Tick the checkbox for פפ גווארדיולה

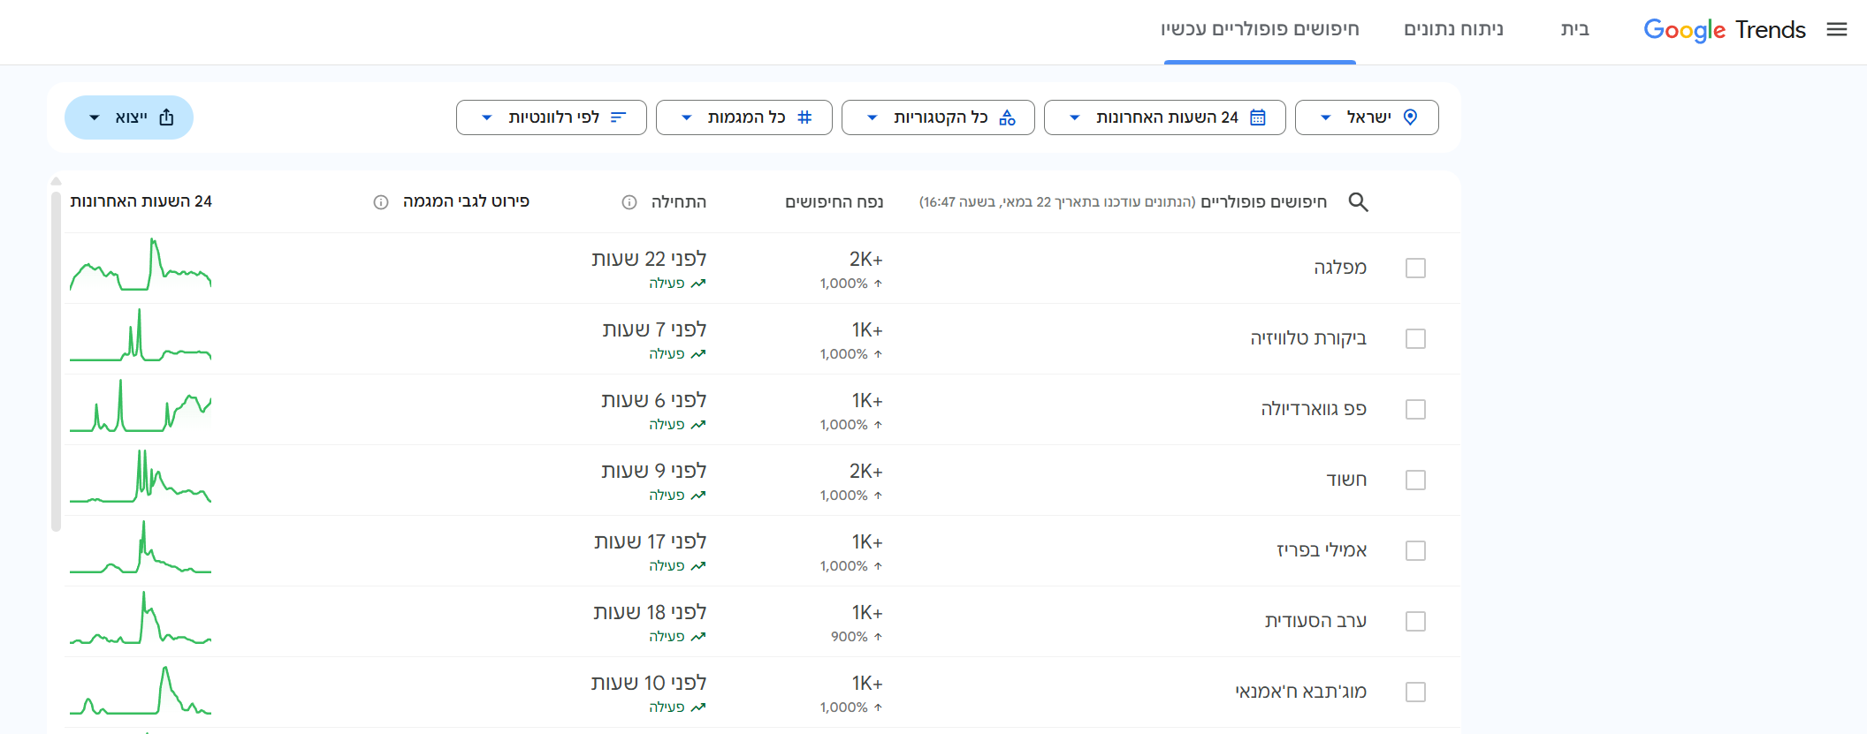tap(1415, 409)
